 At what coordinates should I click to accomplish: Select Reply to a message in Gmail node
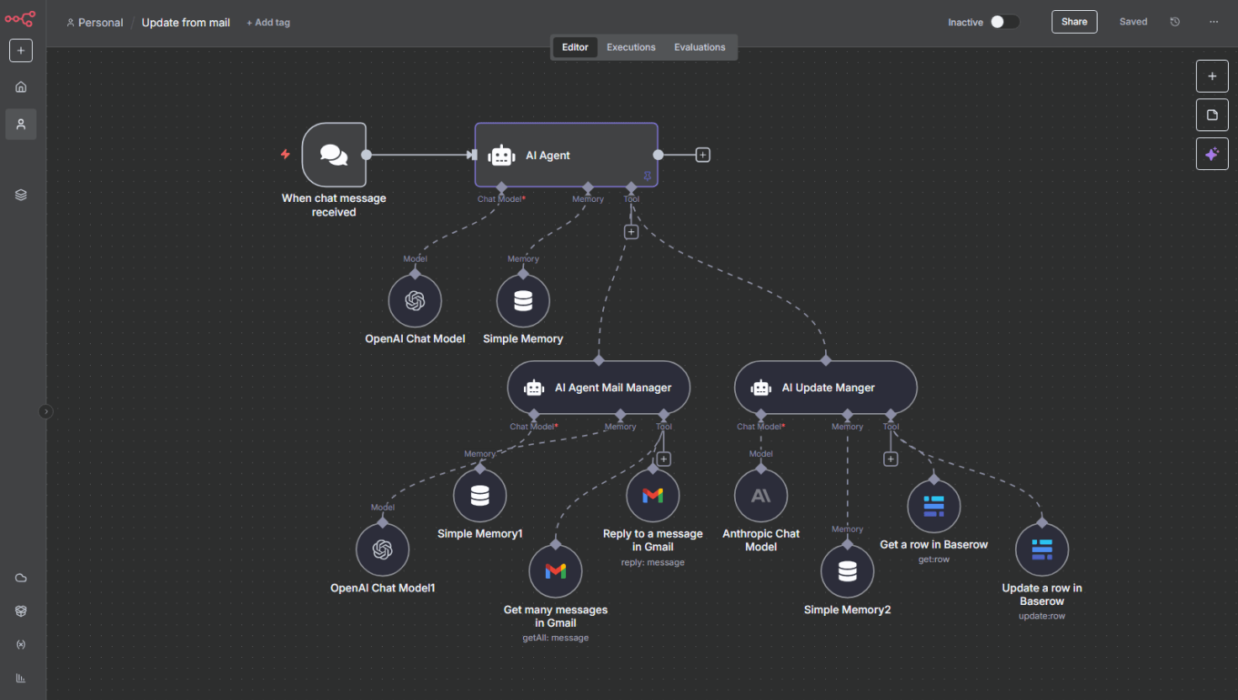653,496
